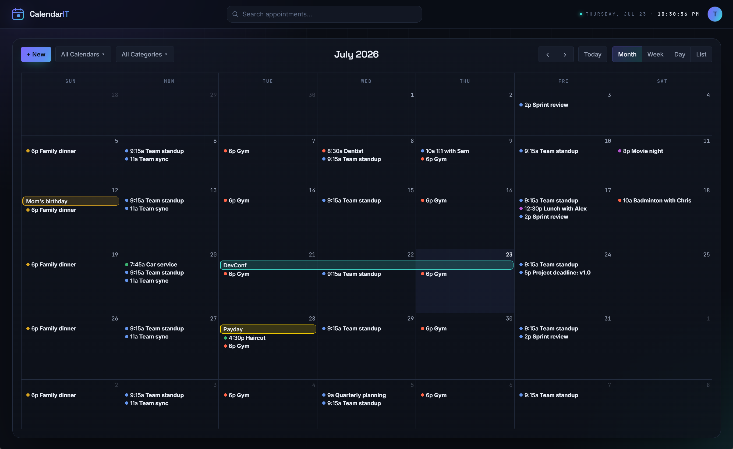Open 11a Team sync on July 20
This screenshot has height=449, width=733.
pos(147,280)
